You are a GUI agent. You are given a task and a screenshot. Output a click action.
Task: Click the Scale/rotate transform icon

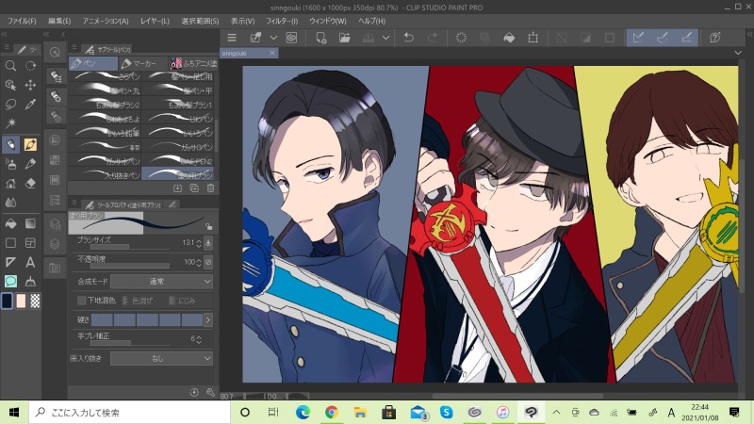(x=533, y=38)
